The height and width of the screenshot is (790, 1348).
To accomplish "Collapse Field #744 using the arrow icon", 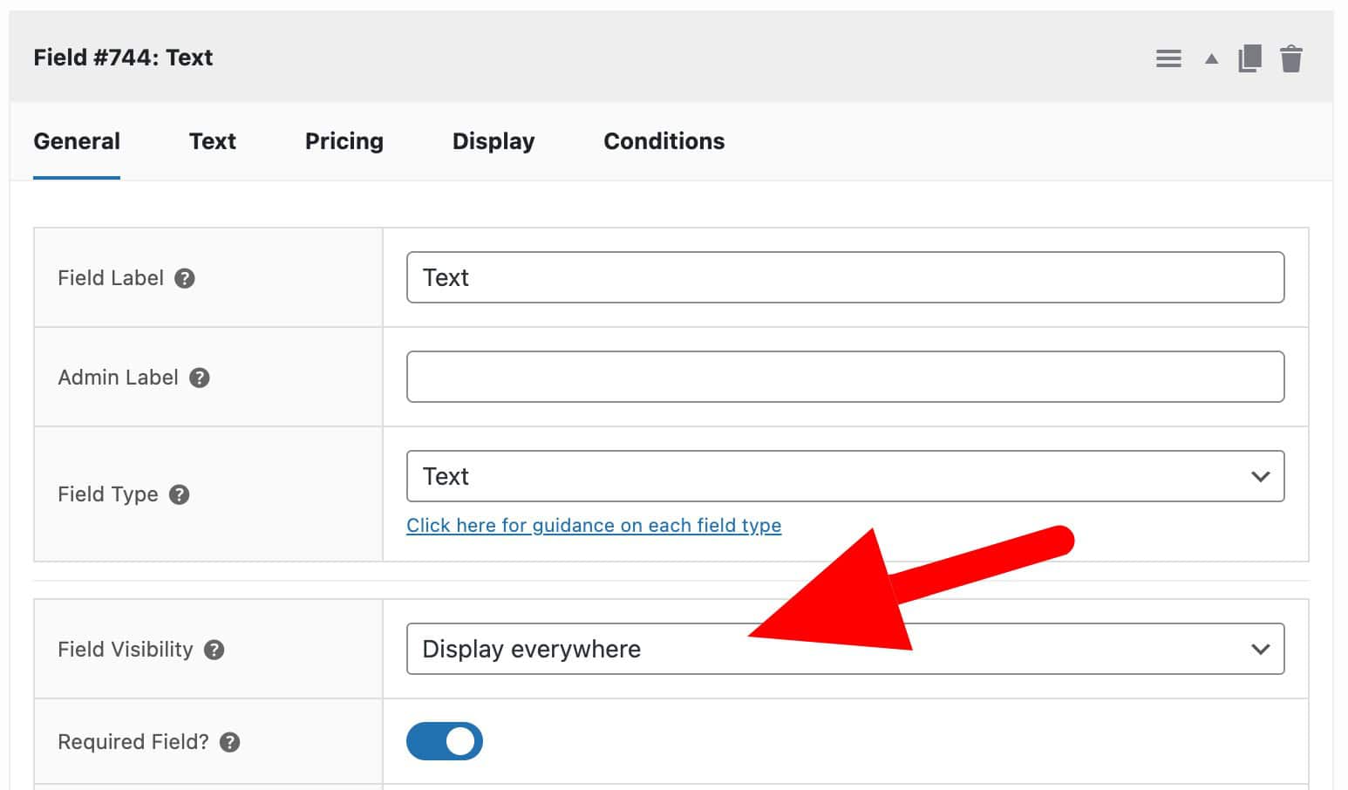I will click(x=1211, y=58).
